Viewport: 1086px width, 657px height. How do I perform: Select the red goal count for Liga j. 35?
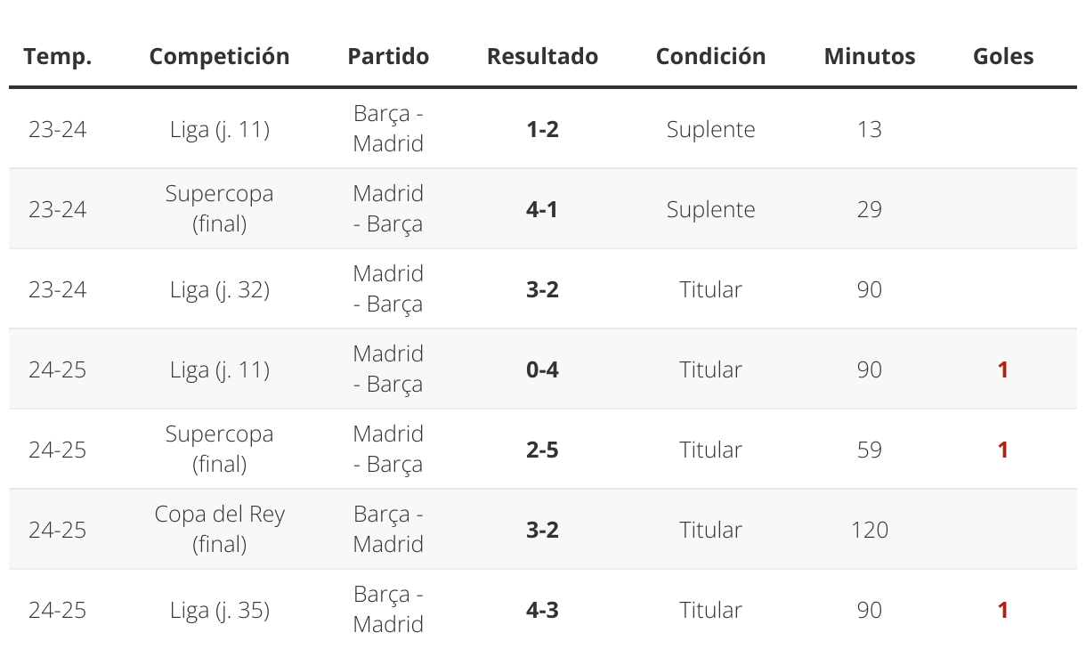1003,610
